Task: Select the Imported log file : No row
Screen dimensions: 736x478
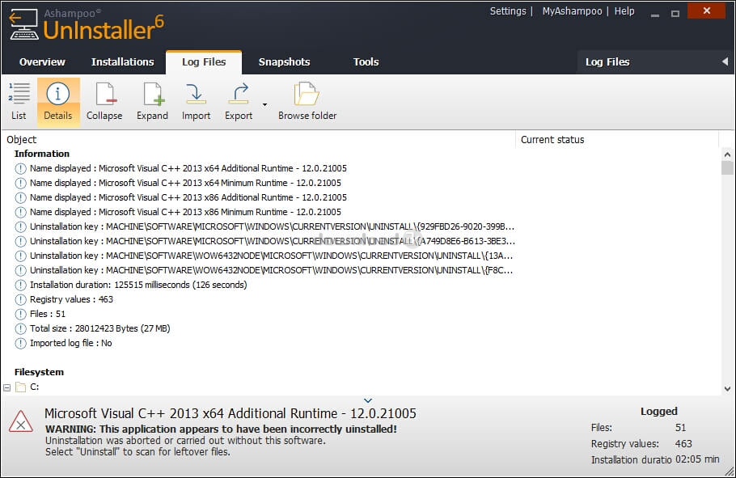Action: 71,343
